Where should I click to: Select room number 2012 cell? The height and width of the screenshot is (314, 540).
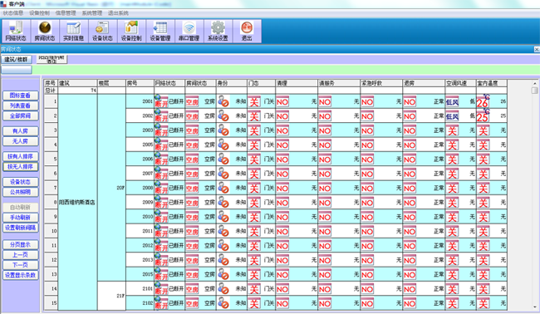click(x=140, y=246)
